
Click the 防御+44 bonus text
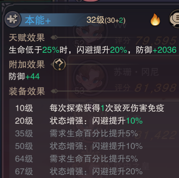[x=24, y=76]
